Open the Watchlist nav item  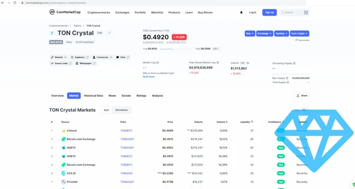(157, 13)
